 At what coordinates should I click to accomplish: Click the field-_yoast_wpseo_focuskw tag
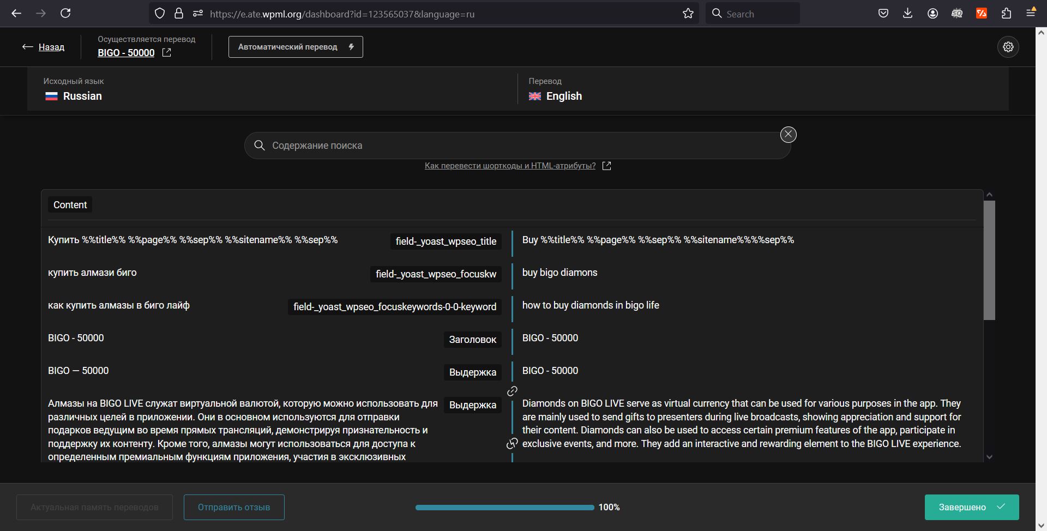pos(436,274)
